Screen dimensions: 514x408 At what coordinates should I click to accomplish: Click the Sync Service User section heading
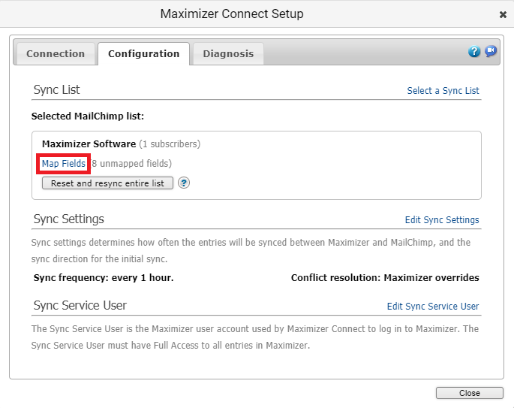pyautogui.click(x=80, y=305)
